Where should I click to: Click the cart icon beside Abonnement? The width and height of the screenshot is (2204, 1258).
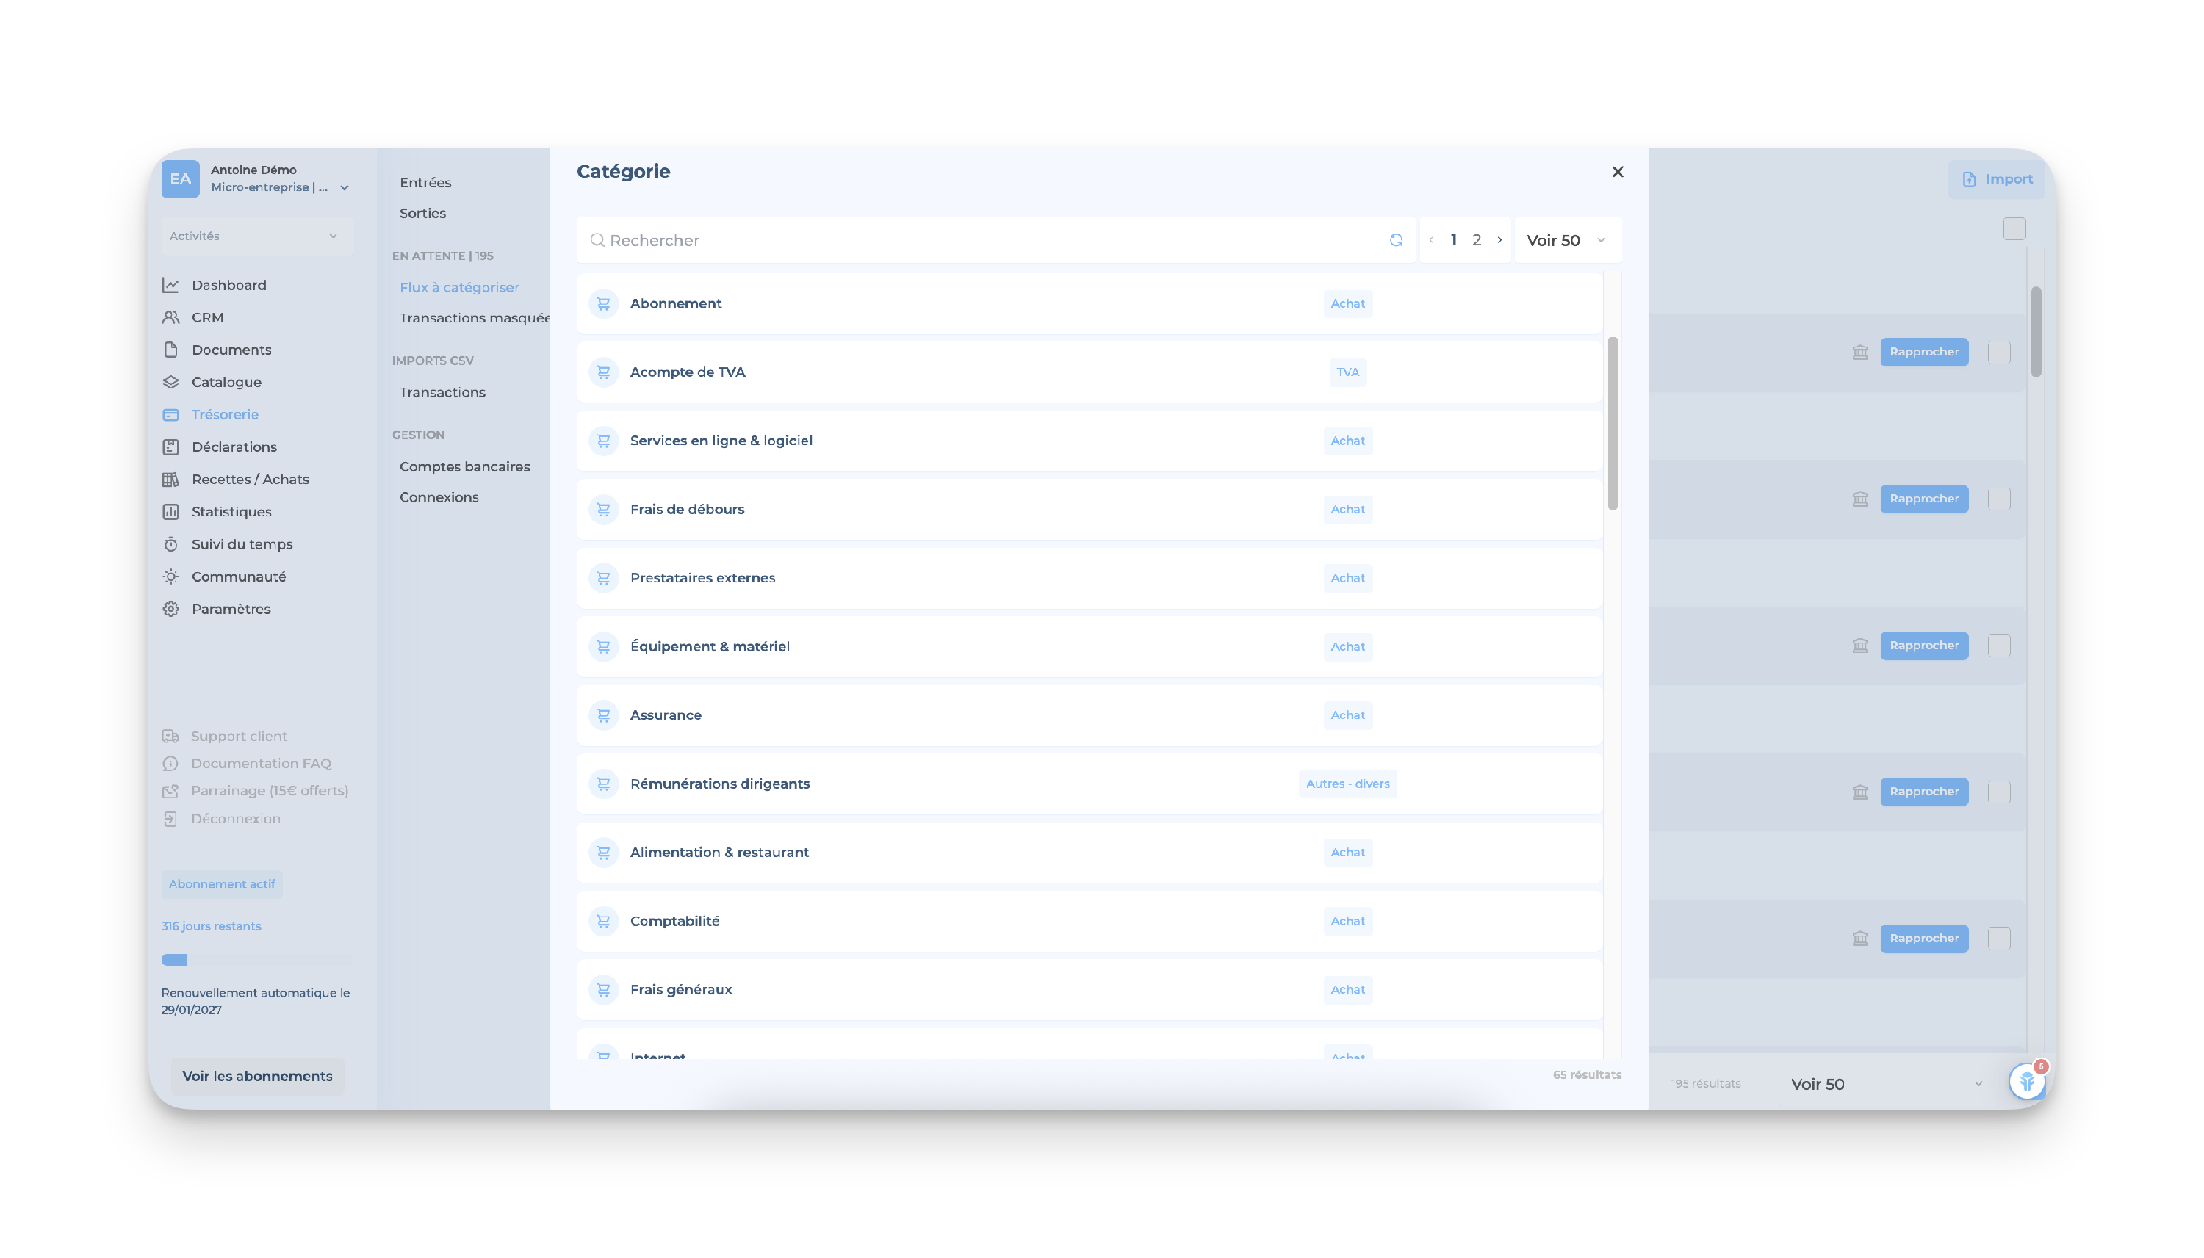tap(603, 303)
